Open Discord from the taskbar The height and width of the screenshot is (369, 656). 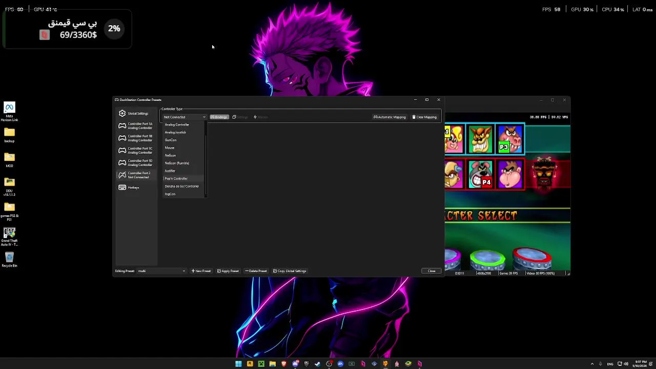[x=295, y=364]
